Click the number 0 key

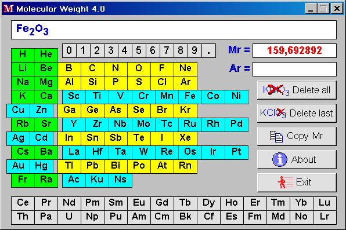coord(69,50)
